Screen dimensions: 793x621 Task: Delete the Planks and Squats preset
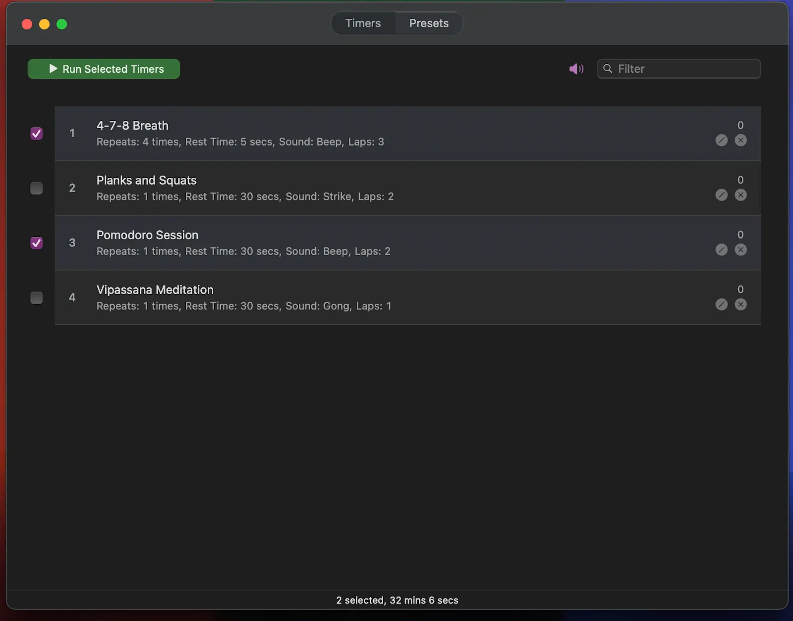[740, 195]
